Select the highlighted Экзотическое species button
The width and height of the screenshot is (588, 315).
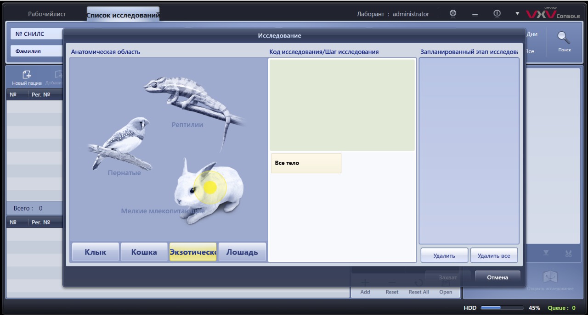193,252
